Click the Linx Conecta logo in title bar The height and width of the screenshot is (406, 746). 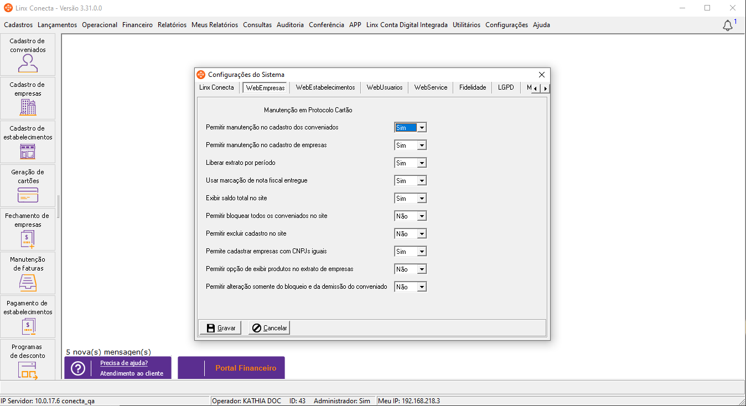8,8
